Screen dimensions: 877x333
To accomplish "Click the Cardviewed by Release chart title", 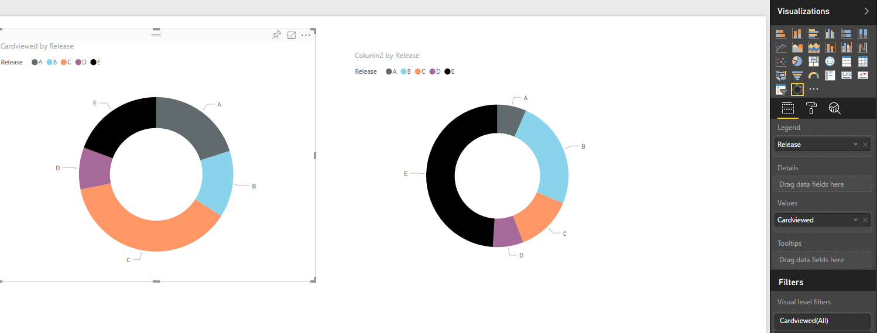I will pyautogui.click(x=37, y=46).
